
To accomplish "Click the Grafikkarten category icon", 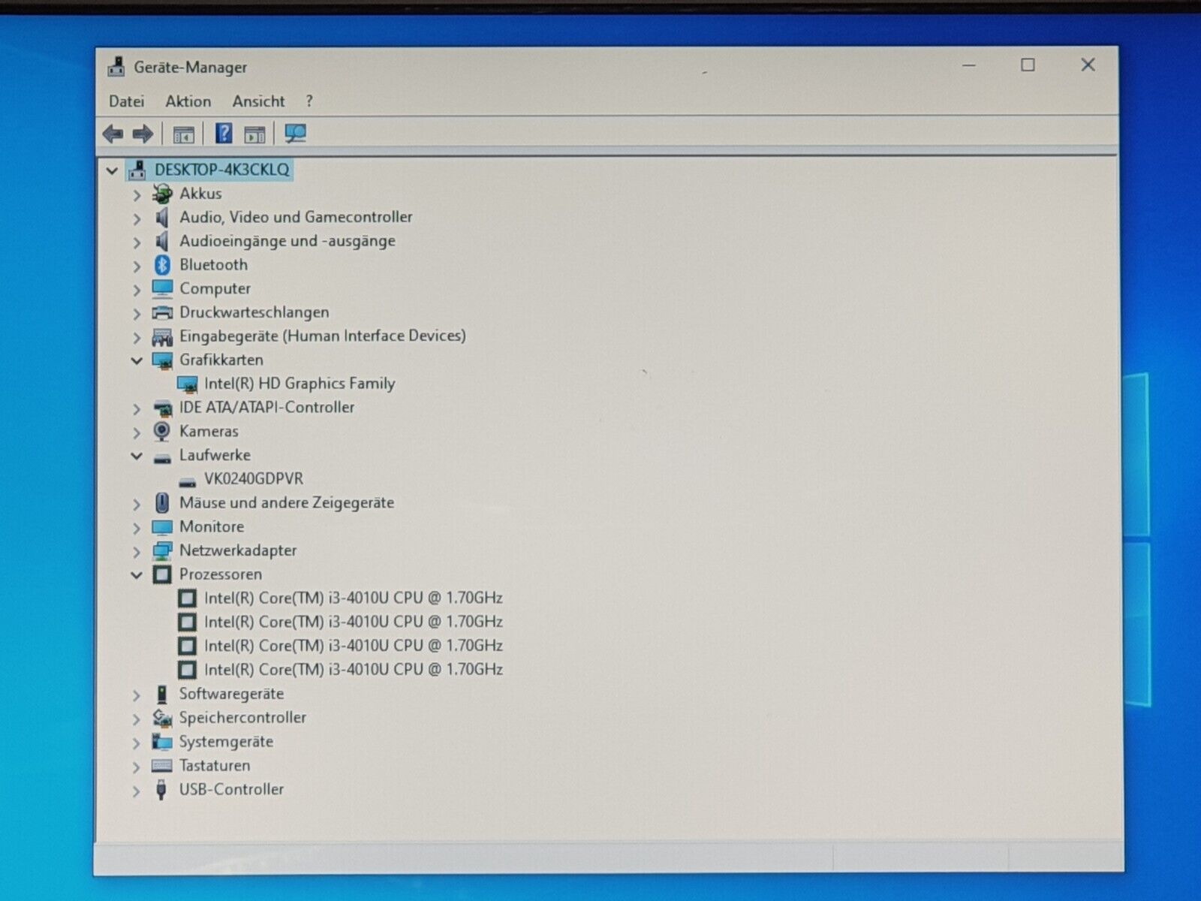I will (x=162, y=360).
